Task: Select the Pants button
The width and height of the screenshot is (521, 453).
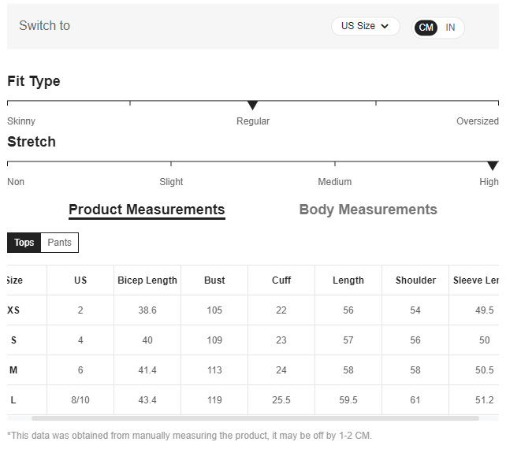Action: 59,243
